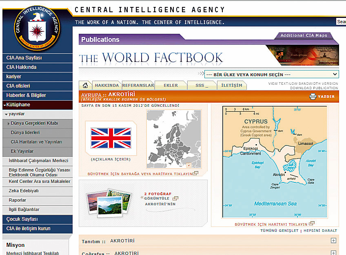
Task: Click the Additional CIA Maps button
Action: [304, 35]
